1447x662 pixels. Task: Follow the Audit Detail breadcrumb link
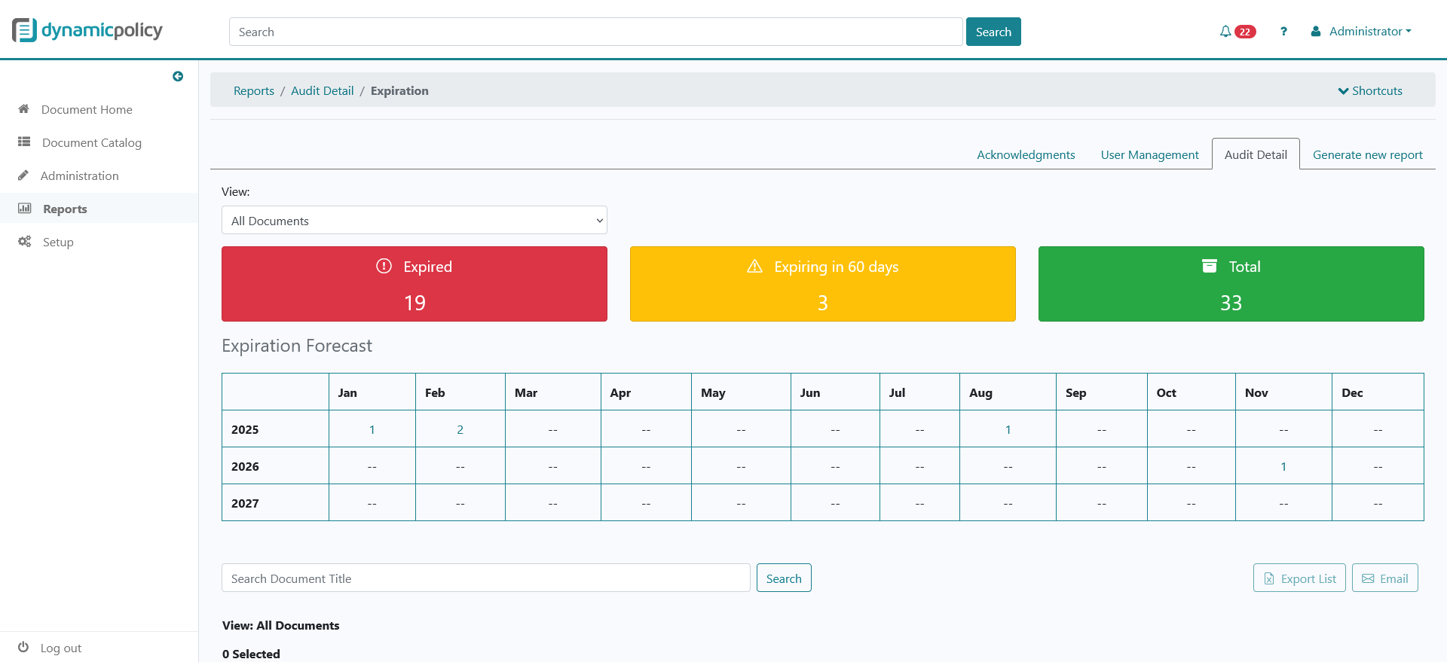click(322, 90)
